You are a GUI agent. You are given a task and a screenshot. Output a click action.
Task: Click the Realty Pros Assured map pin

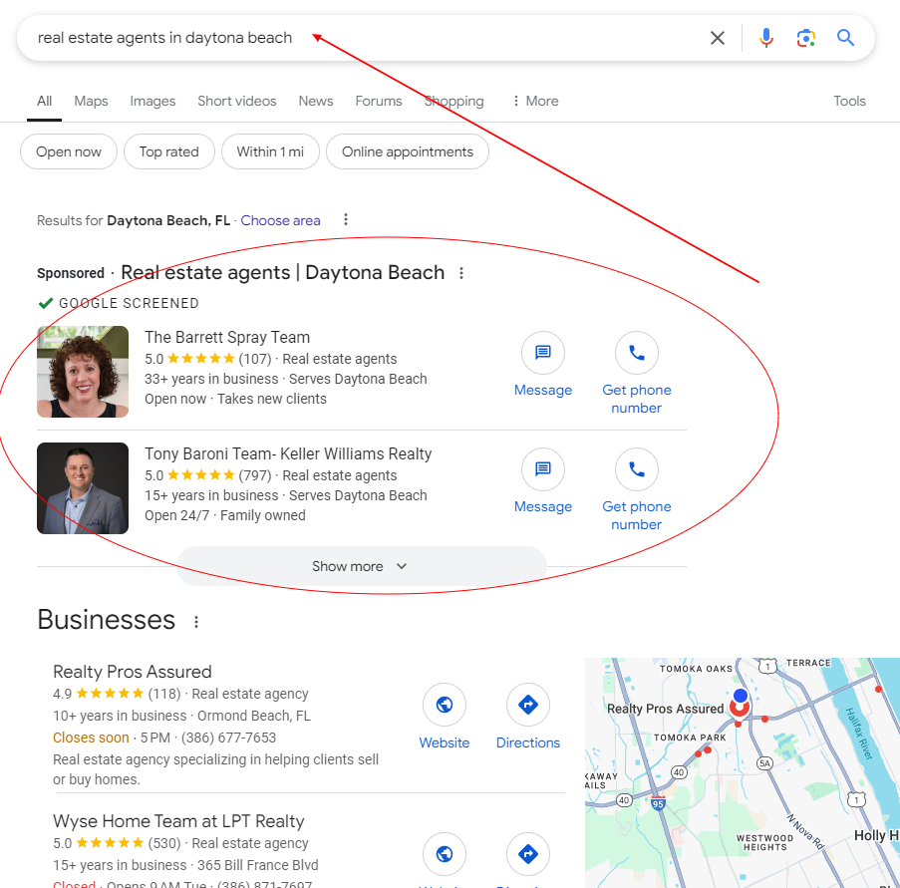click(740, 707)
